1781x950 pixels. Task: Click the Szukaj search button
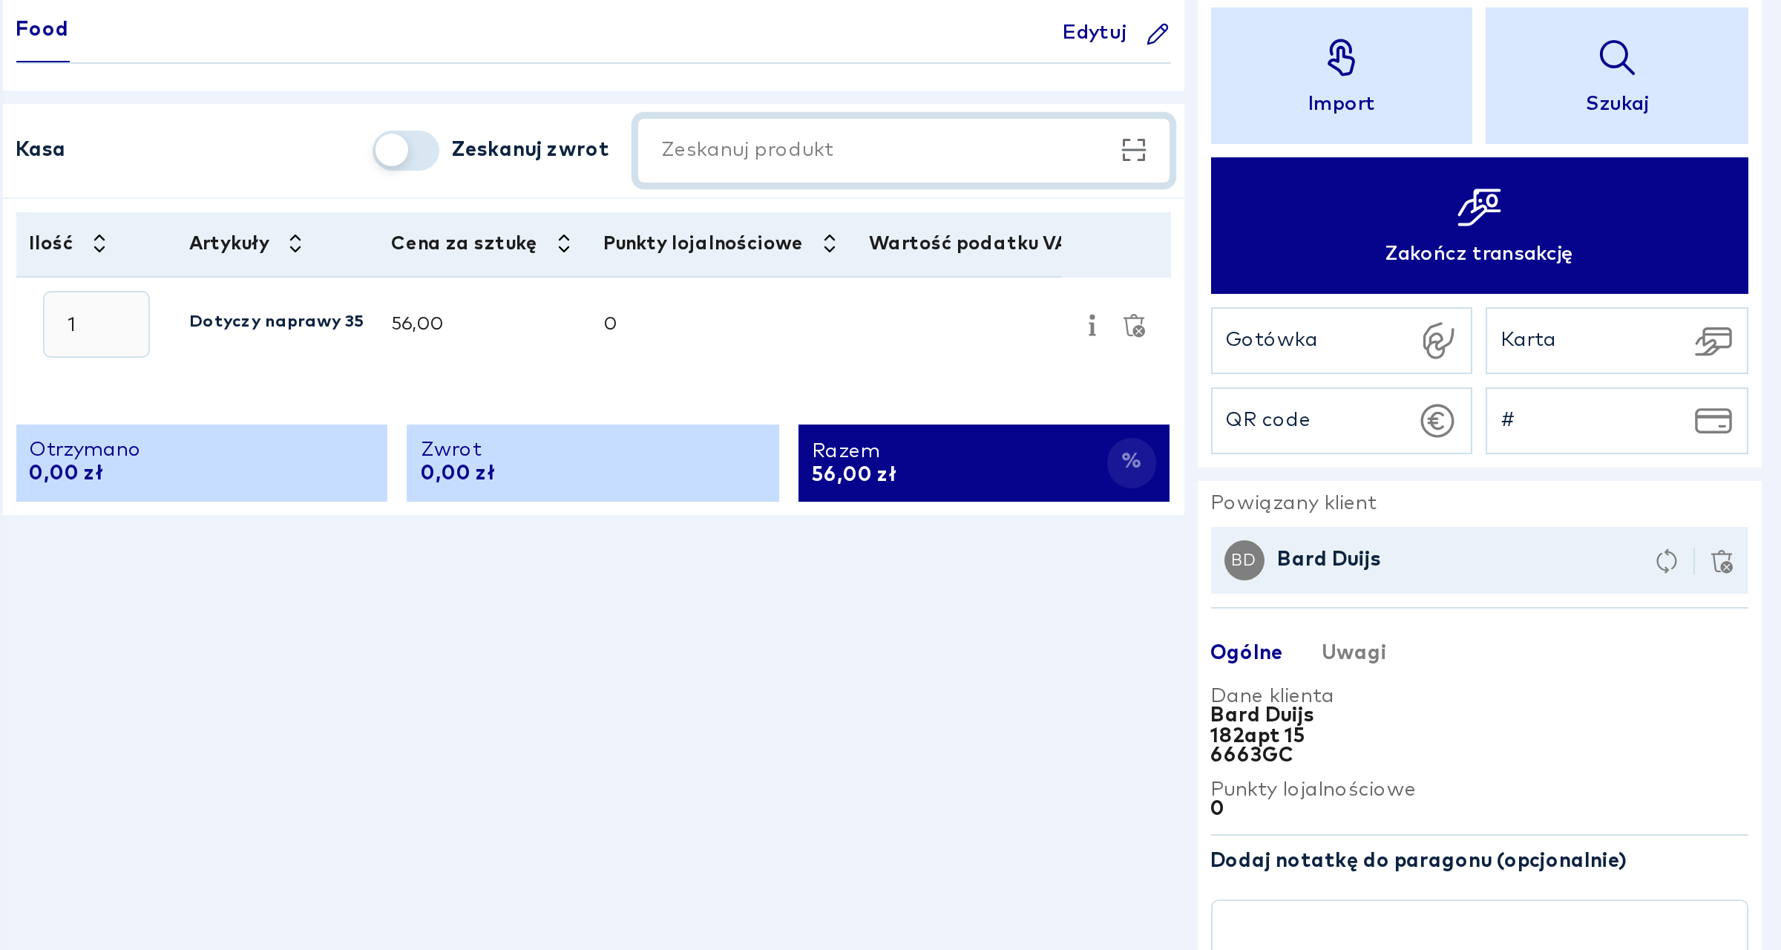(x=1616, y=76)
